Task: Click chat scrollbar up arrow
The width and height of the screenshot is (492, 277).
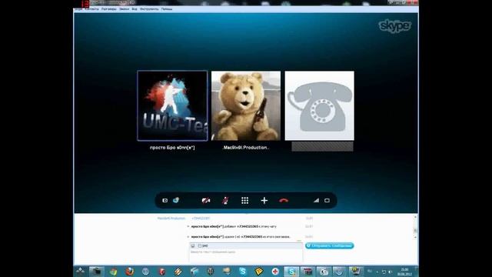Action: point(415,217)
